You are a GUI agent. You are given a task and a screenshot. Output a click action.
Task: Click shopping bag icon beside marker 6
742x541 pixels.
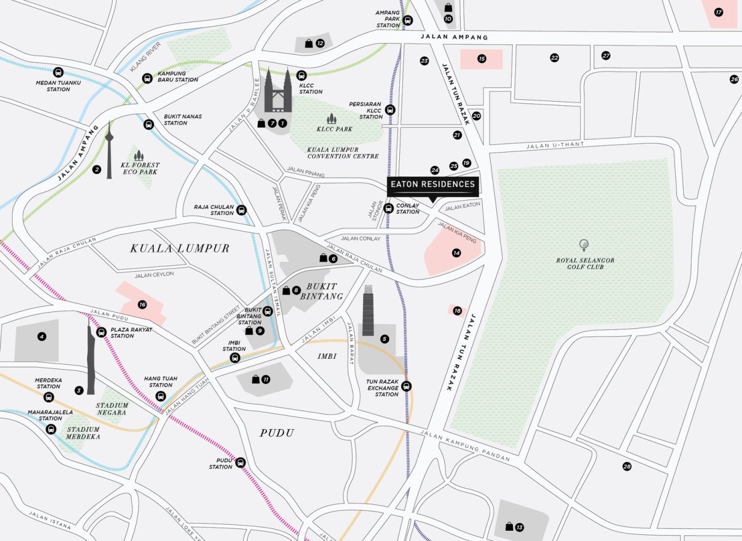(x=323, y=258)
